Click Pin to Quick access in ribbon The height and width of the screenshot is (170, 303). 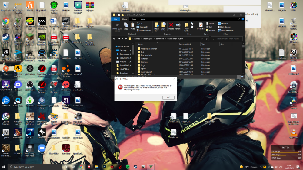click(x=117, y=27)
